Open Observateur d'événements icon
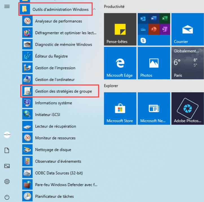Screen dimensions: 204x202 (x=27, y=161)
